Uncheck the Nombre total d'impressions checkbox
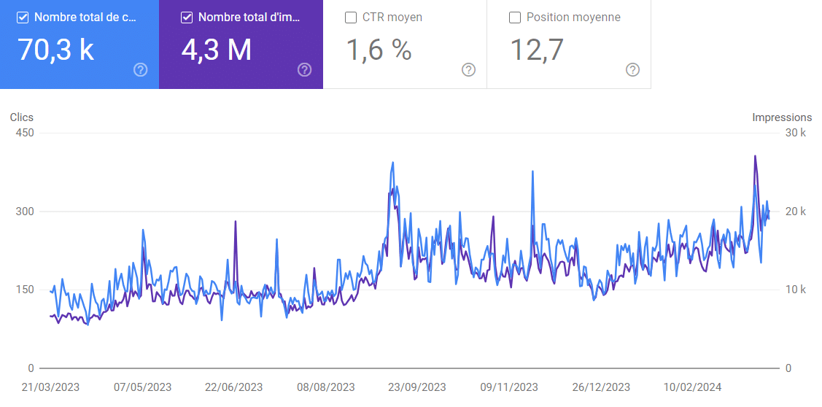The width and height of the screenshot is (822, 407). pos(187,18)
